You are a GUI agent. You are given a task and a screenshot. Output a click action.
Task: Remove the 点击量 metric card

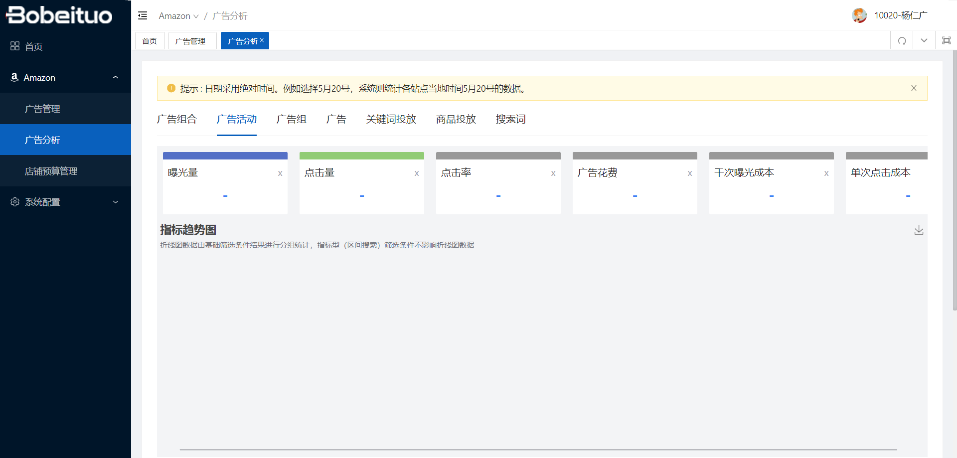(417, 173)
